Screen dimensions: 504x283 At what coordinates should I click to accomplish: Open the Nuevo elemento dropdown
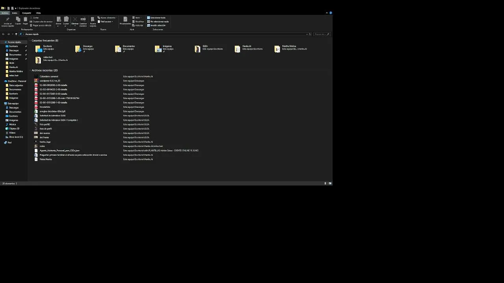107,18
